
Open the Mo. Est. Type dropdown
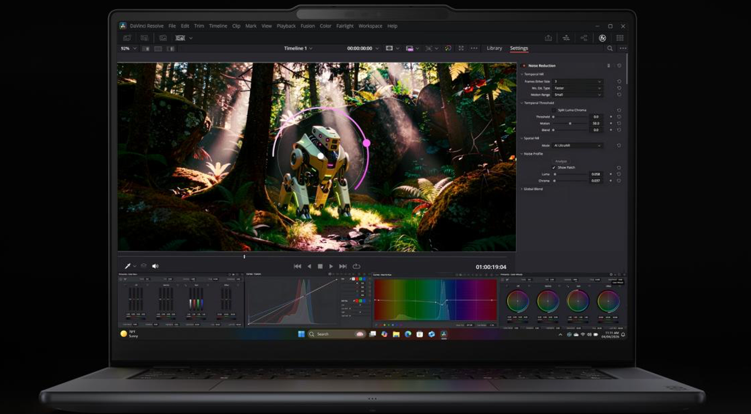577,88
